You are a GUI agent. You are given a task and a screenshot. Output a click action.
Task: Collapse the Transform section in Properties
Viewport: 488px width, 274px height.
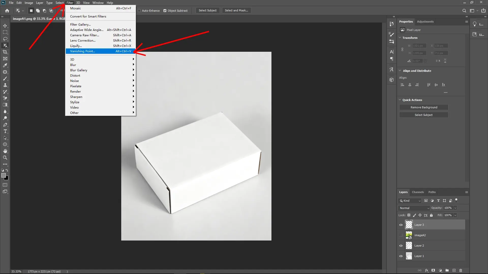[x=400, y=38]
